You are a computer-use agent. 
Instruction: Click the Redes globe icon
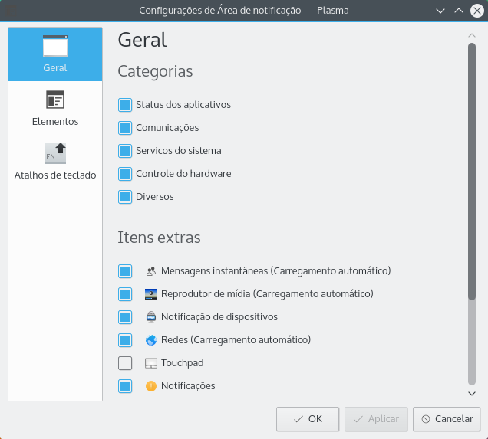click(x=151, y=340)
